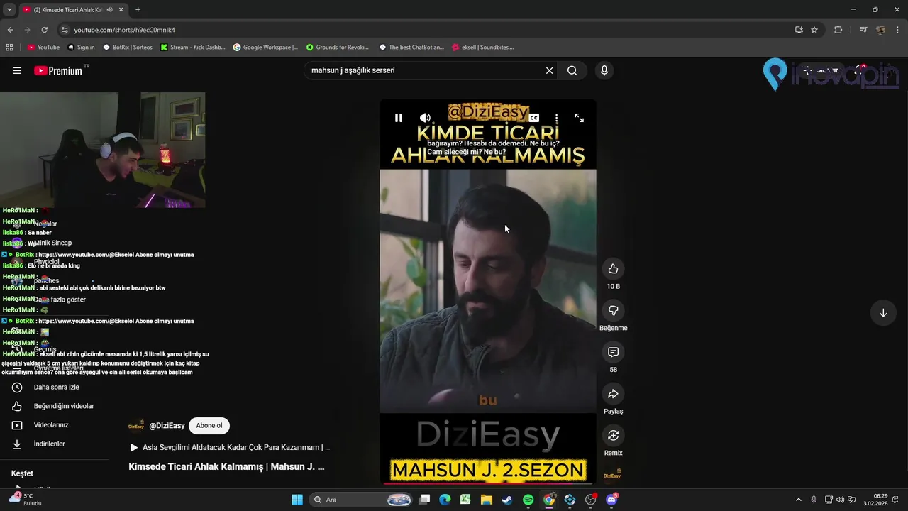The image size is (908, 511).
Task: Open Discord from the taskbar
Action: click(611, 500)
